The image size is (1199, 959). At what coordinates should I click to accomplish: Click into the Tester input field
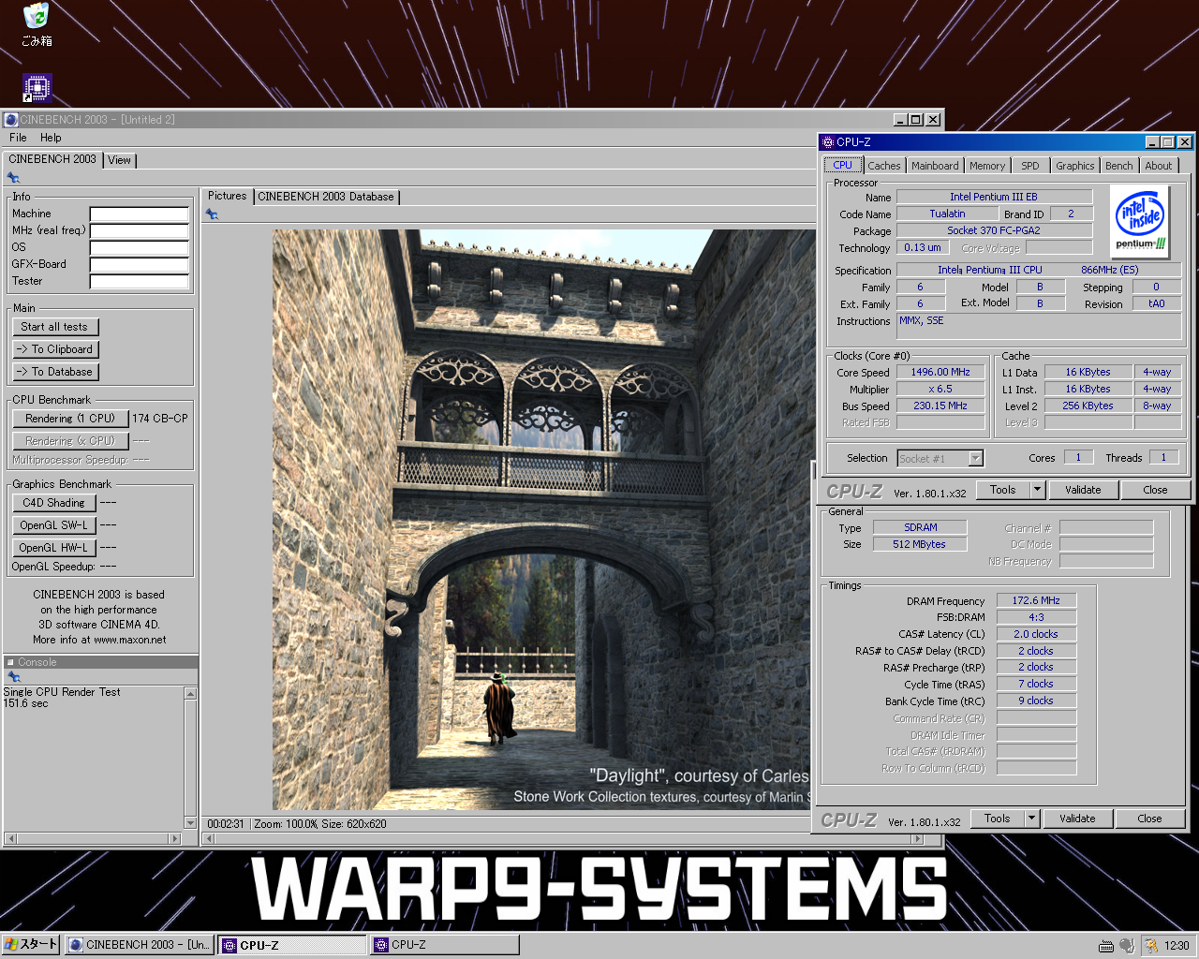[140, 282]
